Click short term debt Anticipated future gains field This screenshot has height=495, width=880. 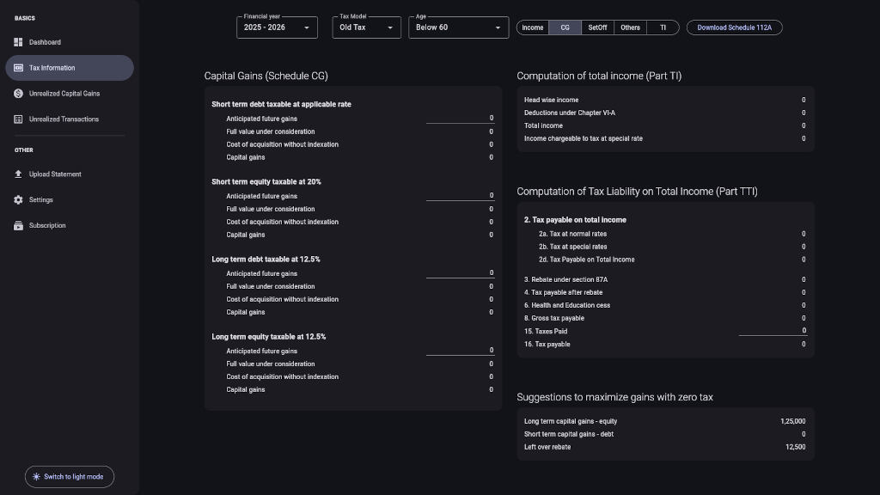click(x=460, y=119)
